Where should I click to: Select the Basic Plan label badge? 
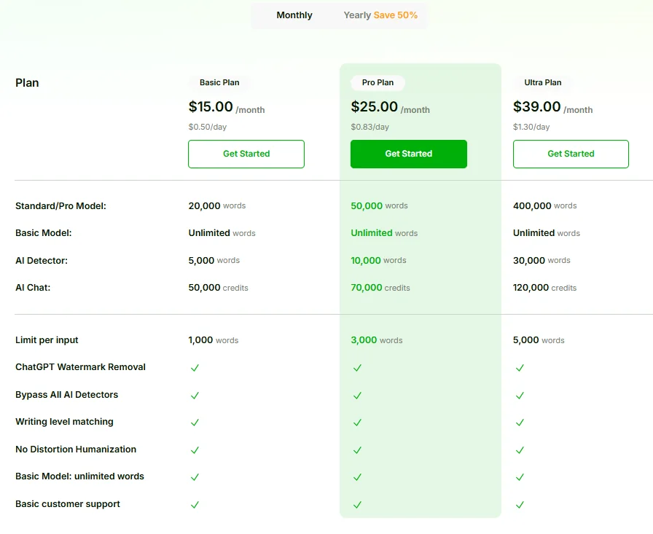click(219, 82)
